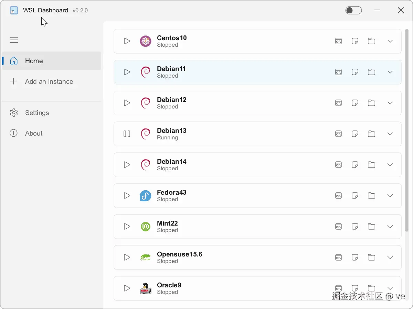Expand the Mint22 instance options
The image size is (413, 309).
click(390, 227)
